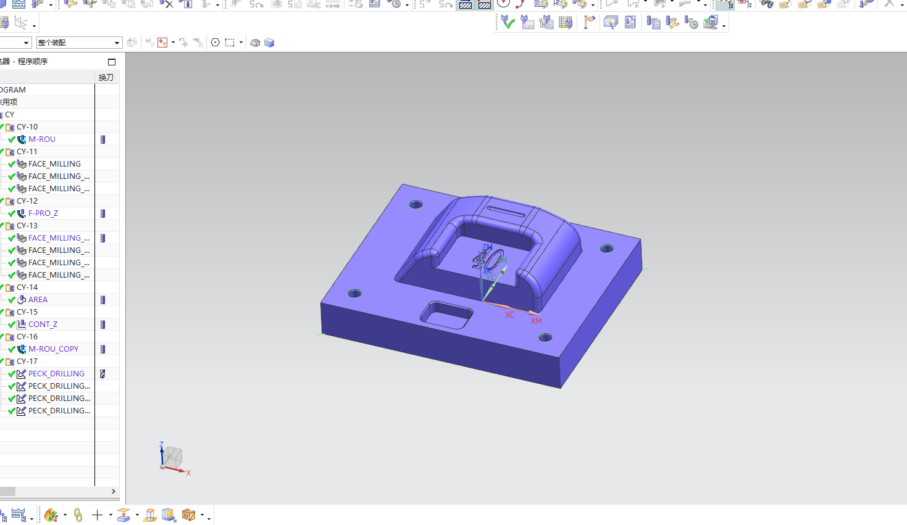
Task: Click the XM axis label on the model
Action: coord(536,321)
